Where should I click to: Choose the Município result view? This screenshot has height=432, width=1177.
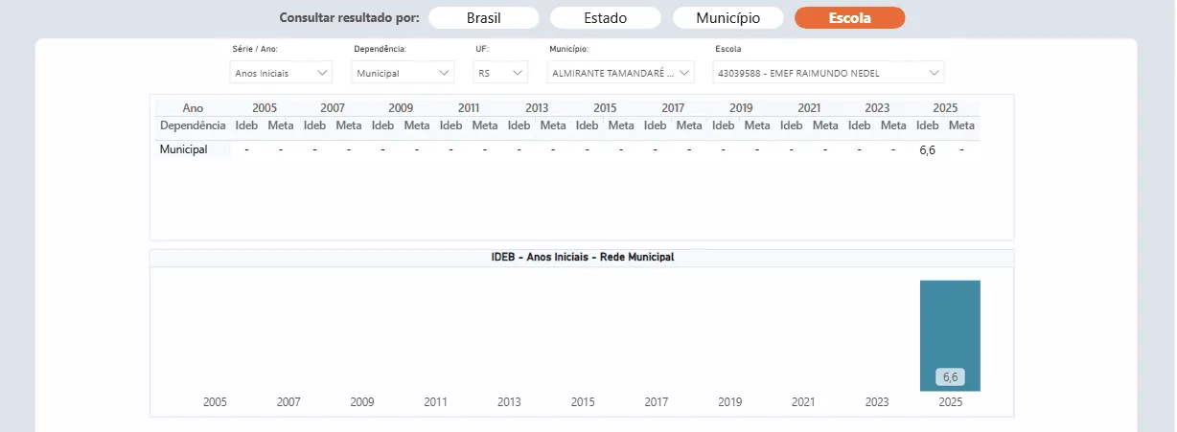pyautogui.click(x=728, y=17)
